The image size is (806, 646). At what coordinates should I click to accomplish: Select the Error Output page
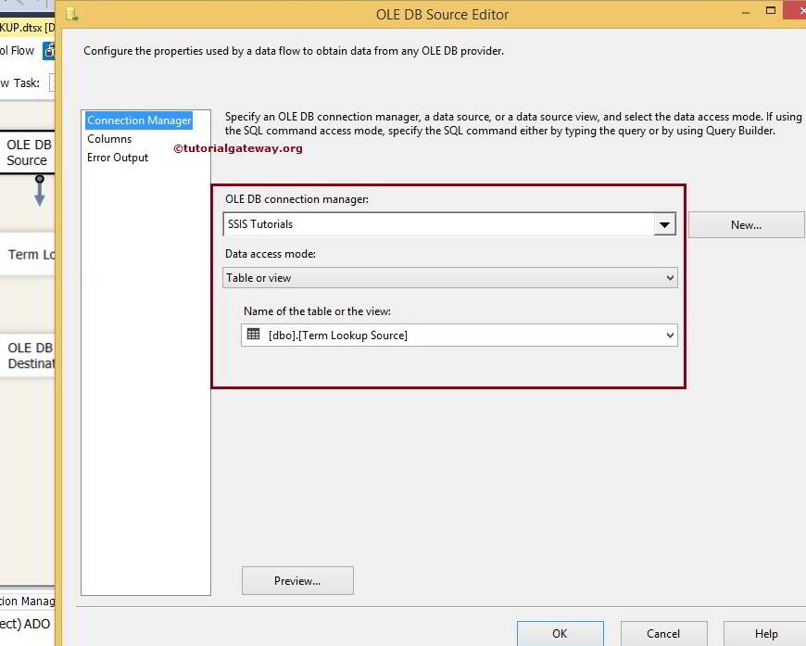(x=117, y=157)
